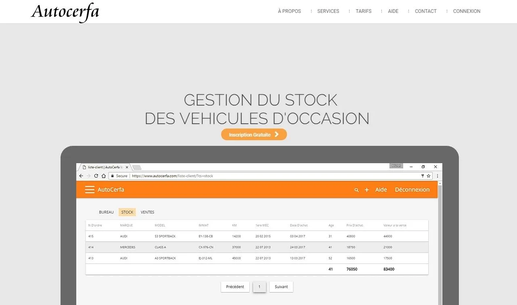Click order number 413 cell
Screen dimensions: 517x305
click(x=91, y=258)
